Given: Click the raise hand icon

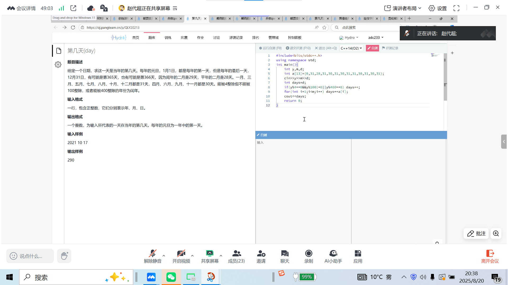Looking at the screenshot, I should click(x=64, y=256).
